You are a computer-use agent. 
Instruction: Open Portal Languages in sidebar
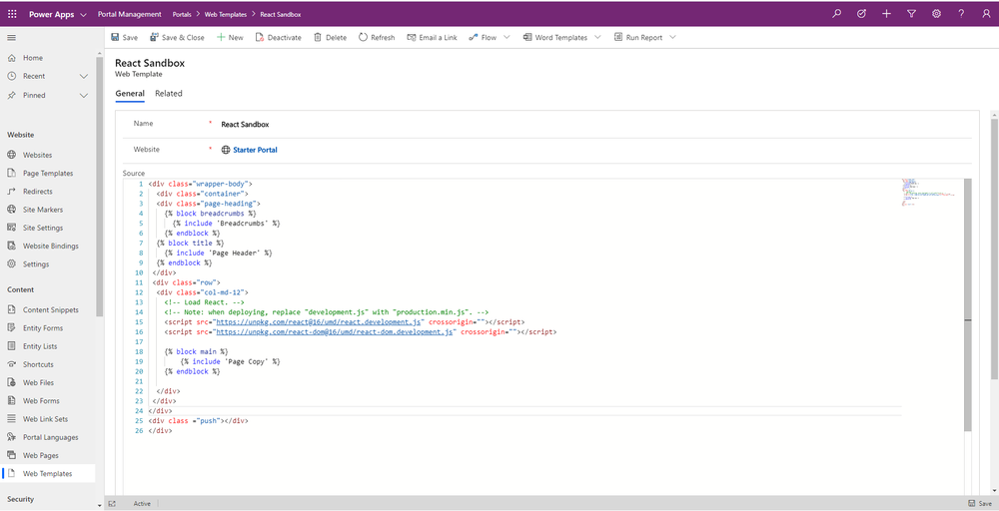48,438
